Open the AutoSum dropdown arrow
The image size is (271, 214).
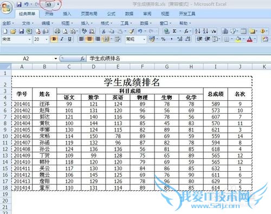[x=180, y=31]
